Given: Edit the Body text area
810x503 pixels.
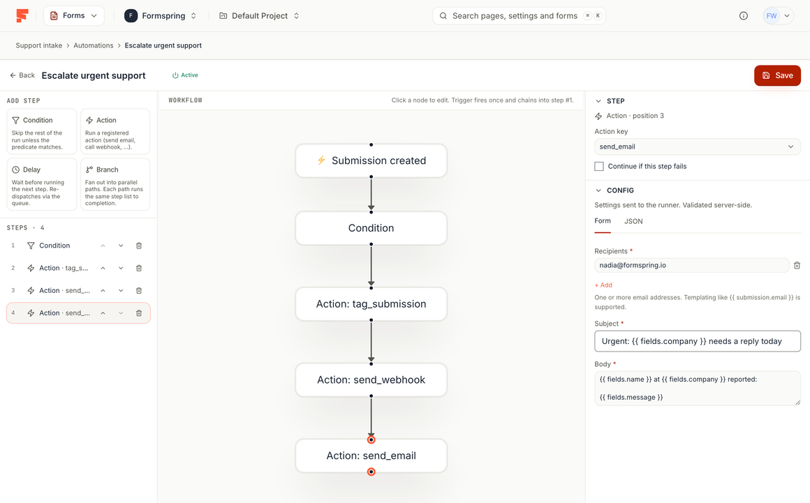Looking at the screenshot, I should [698, 389].
